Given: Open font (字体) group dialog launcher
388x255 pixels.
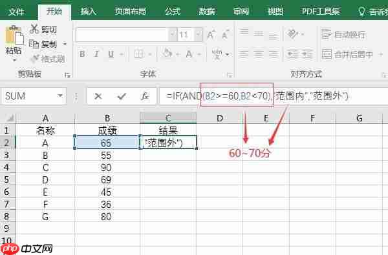Looking at the screenshot, I should (x=230, y=75).
